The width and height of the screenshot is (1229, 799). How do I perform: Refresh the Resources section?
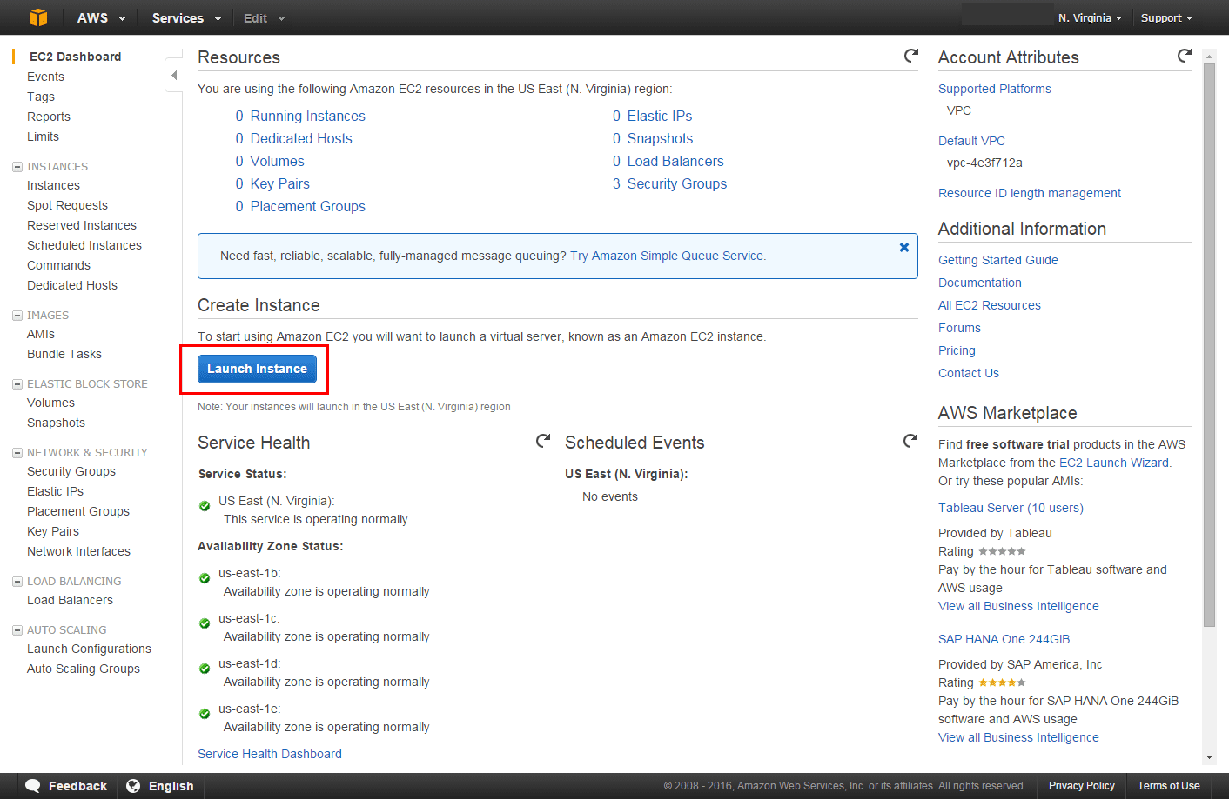pos(911,56)
